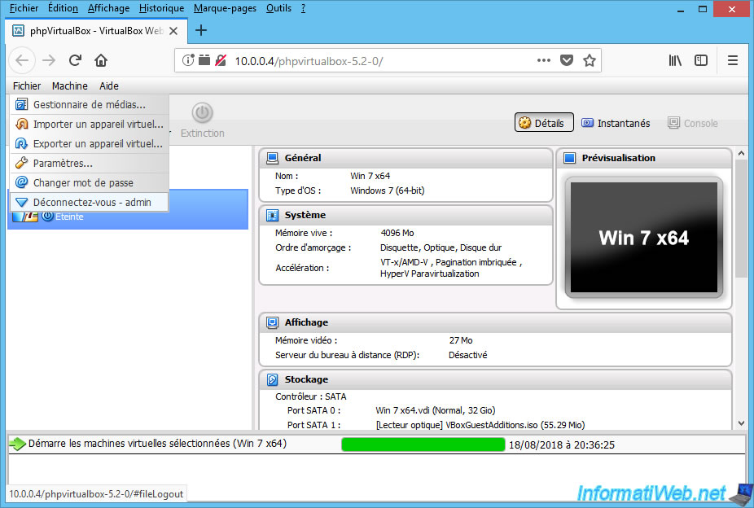Click the Win 7 x64 preview thumbnail

(644, 238)
